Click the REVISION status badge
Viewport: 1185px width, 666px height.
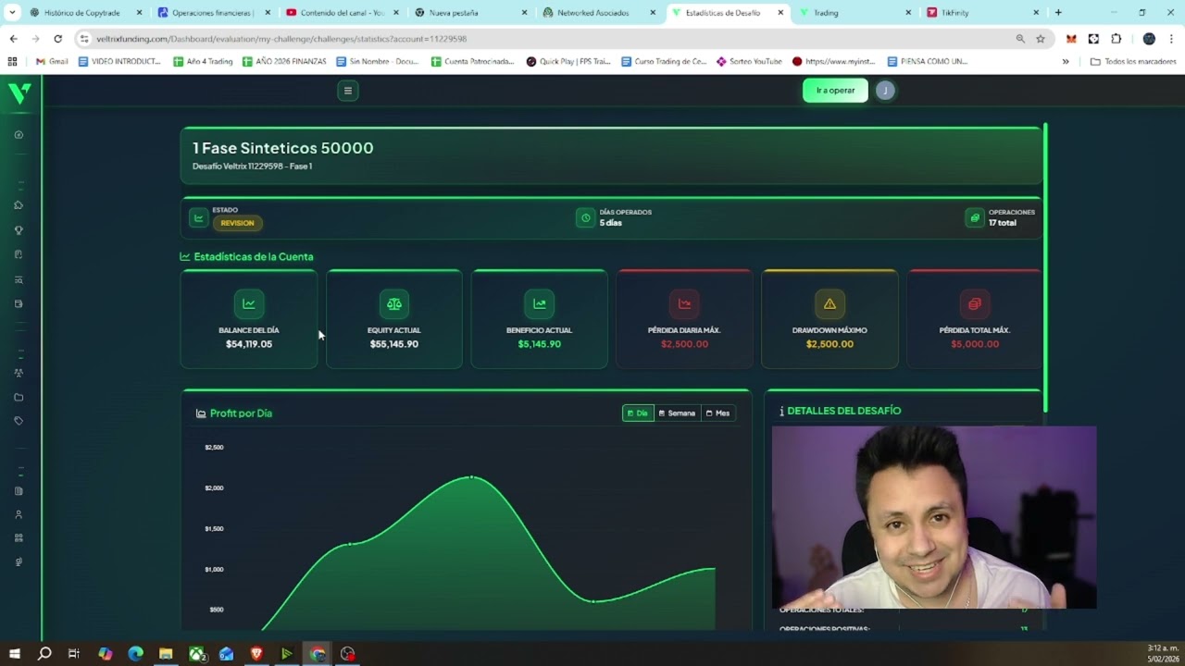[x=237, y=223]
